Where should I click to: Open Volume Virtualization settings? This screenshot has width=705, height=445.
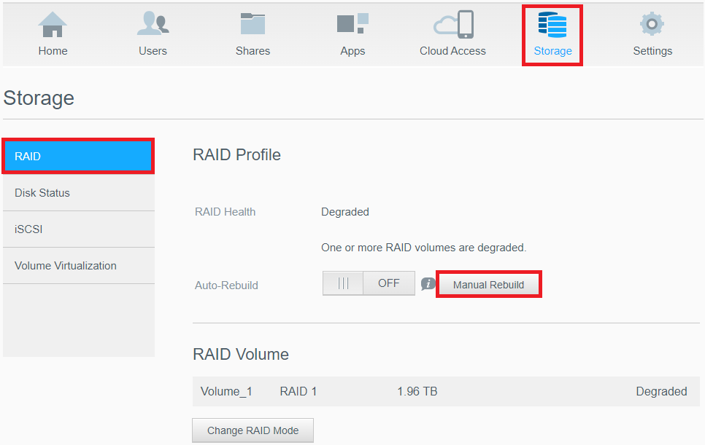pos(78,265)
